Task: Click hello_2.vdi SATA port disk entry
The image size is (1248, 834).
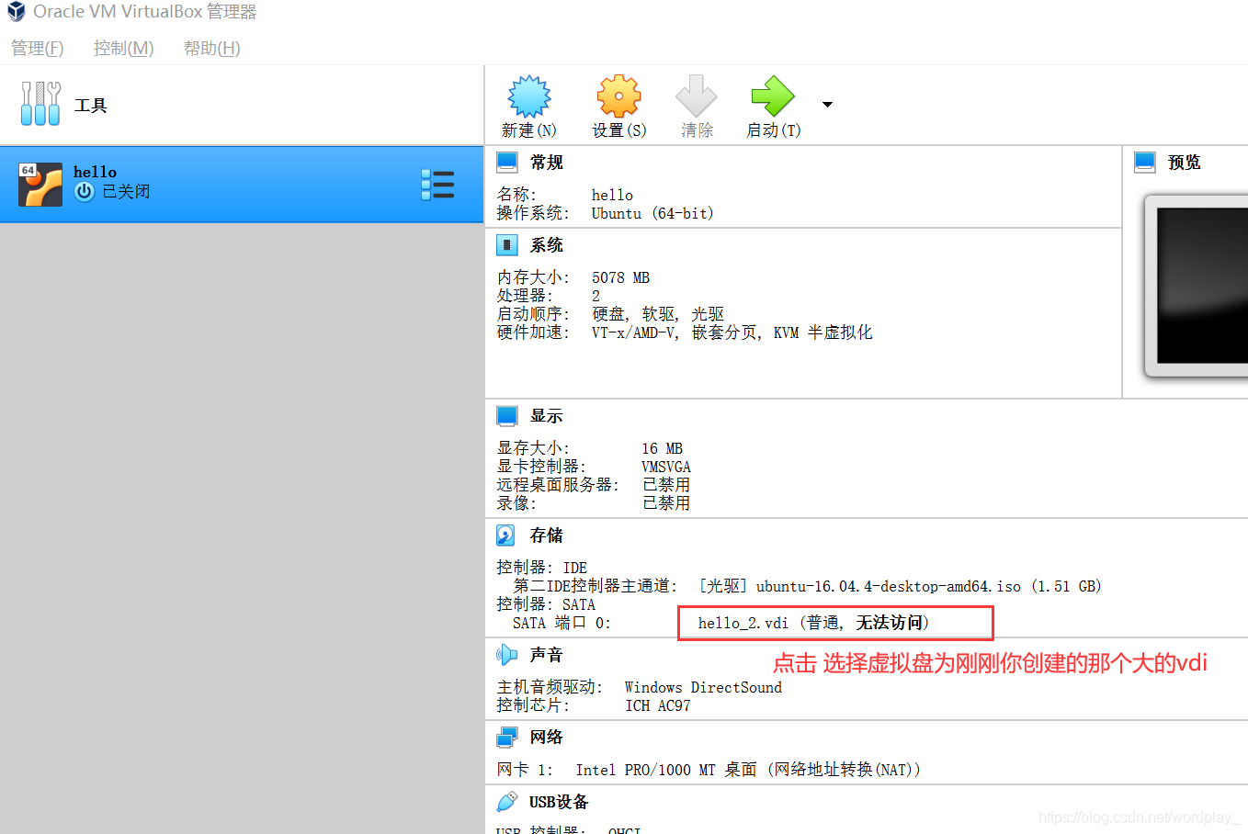Action: 813,623
